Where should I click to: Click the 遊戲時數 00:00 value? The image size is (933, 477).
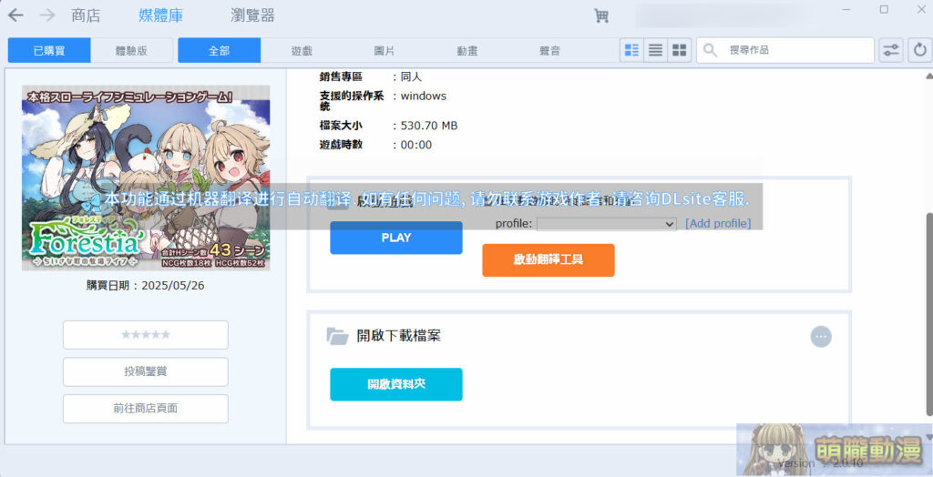coord(415,145)
